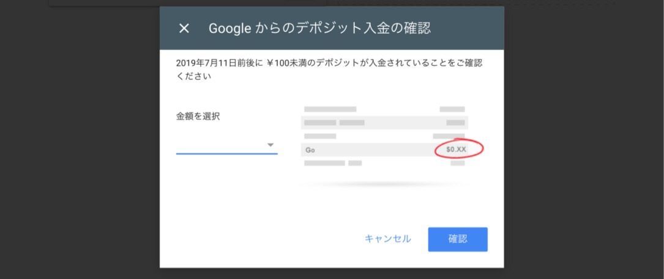Click the キャンセル button
This screenshot has width=664, height=279.
(387, 239)
